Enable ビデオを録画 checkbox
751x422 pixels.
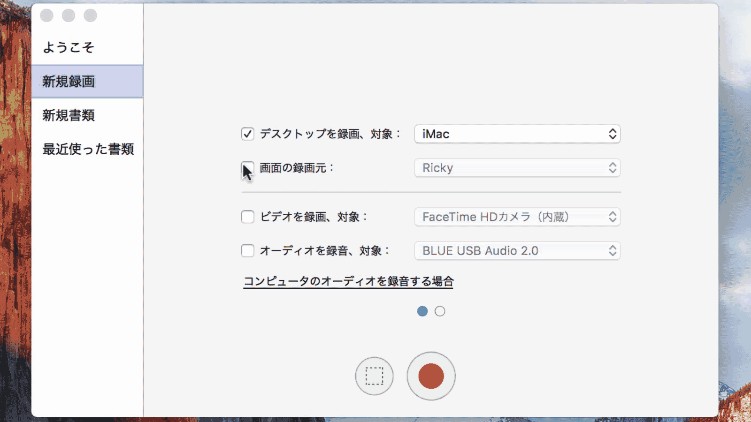(248, 217)
